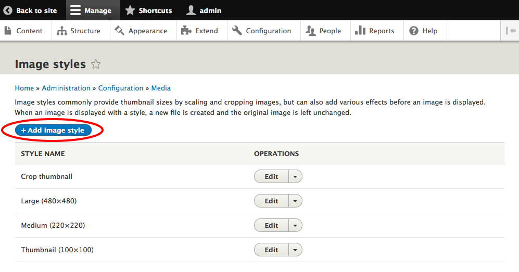This screenshot has width=519, height=272.
Task: Click the Add image style button
Action: click(53, 131)
